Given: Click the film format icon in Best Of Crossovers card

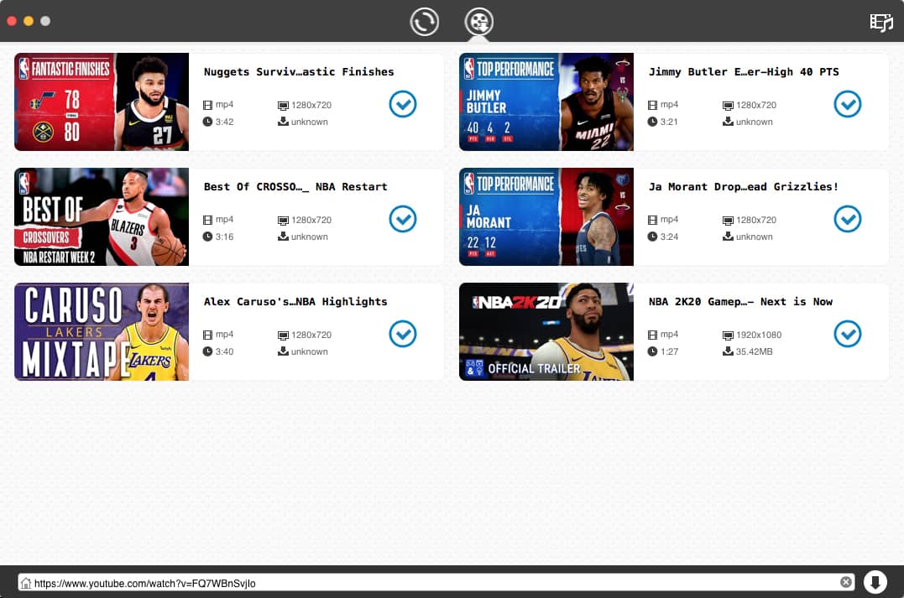Looking at the screenshot, I should pos(207,220).
